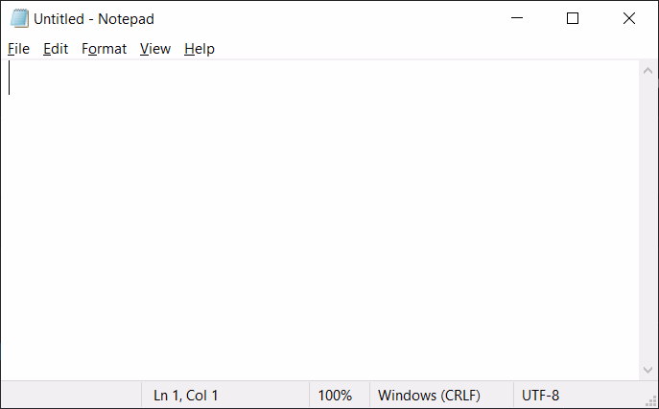Minimize the Notepad window
This screenshot has width=659, height=409.
[x=517, y=18]
